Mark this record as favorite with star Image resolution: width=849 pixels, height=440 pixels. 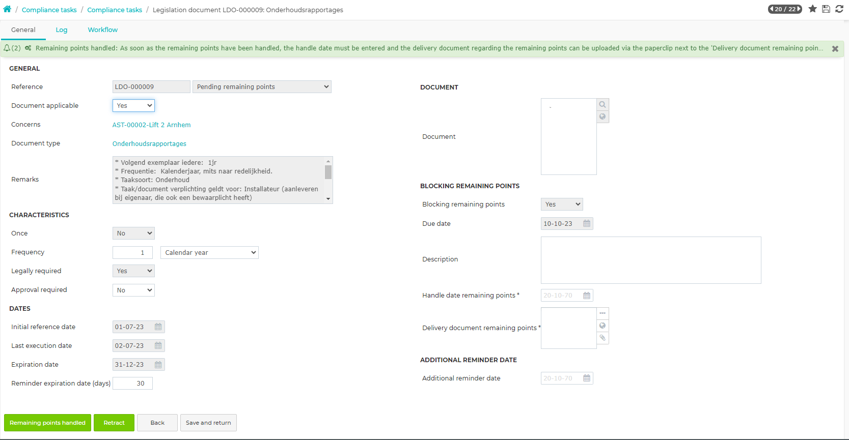coord(813,9)
